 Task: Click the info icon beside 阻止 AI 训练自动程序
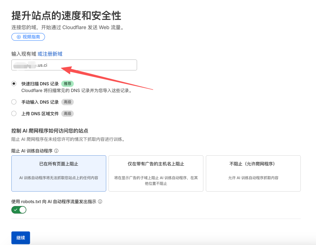pyautogui.click(x=56, y=151)
